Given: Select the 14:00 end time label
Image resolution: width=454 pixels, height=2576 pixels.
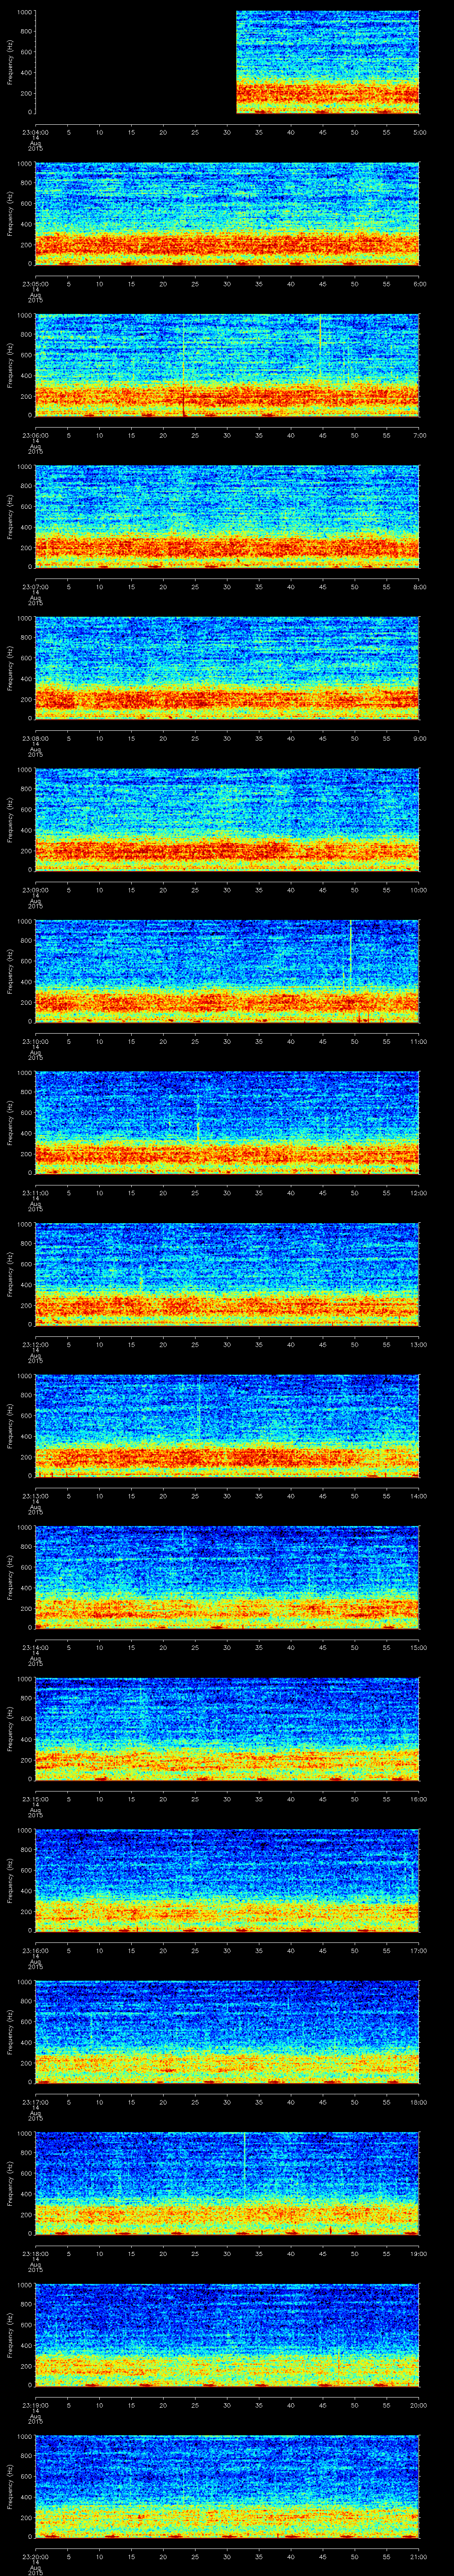Looking at the screenshot, I should (419, 1495).
